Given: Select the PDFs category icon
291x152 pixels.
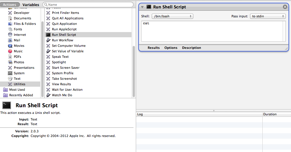Looking at the screenshot, I should [10, 57].
